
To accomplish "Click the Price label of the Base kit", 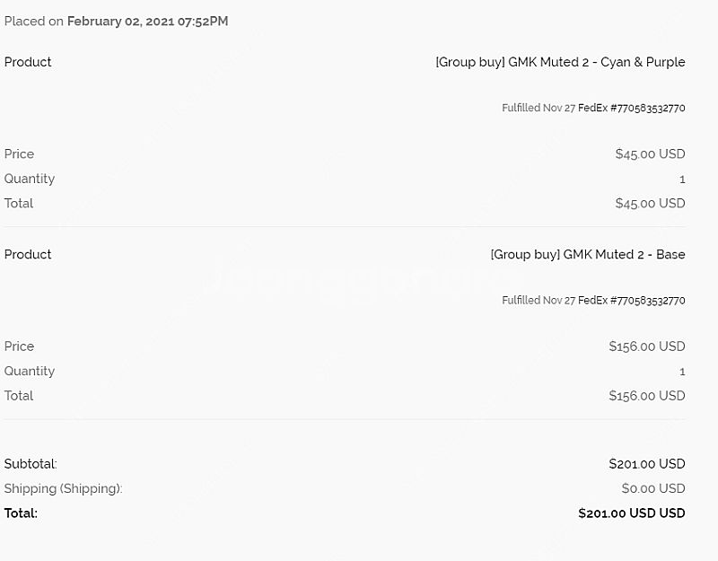I will coord(19,346).
